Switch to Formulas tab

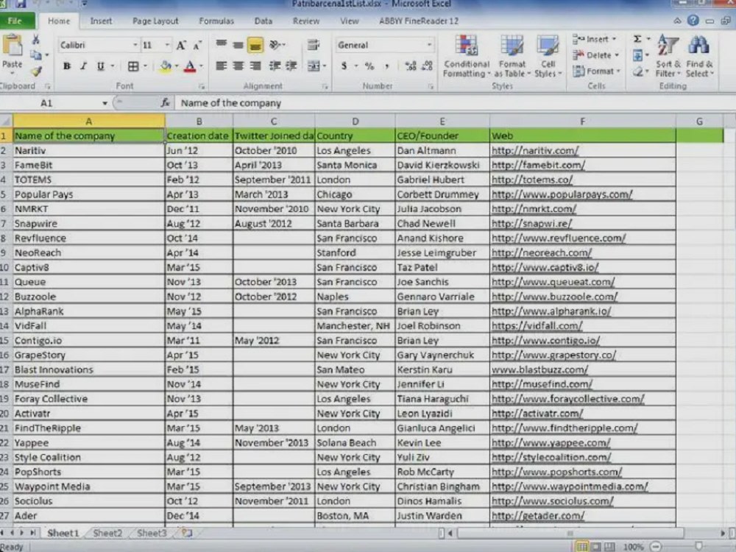pos(216,21)
